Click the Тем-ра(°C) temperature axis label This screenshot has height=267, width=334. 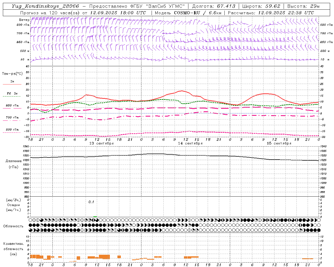12,74
